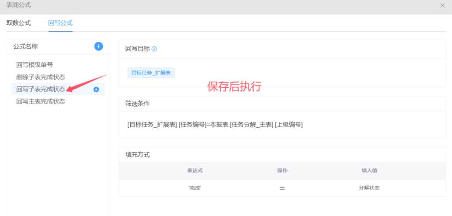Click the 操作 column header
452x216 pixels.
click(x=282, y=171)
